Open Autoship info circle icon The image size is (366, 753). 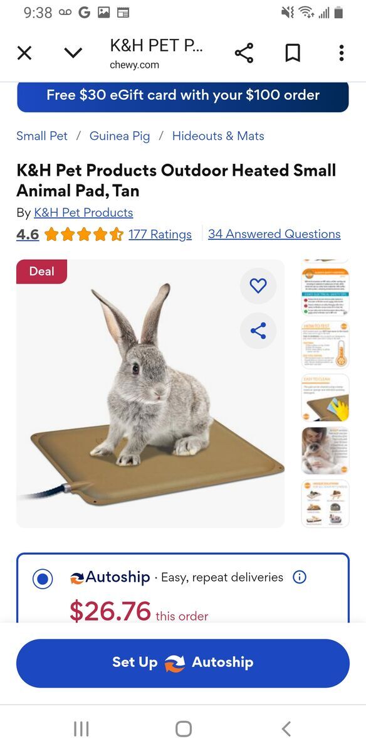click(x=300, y=577)
